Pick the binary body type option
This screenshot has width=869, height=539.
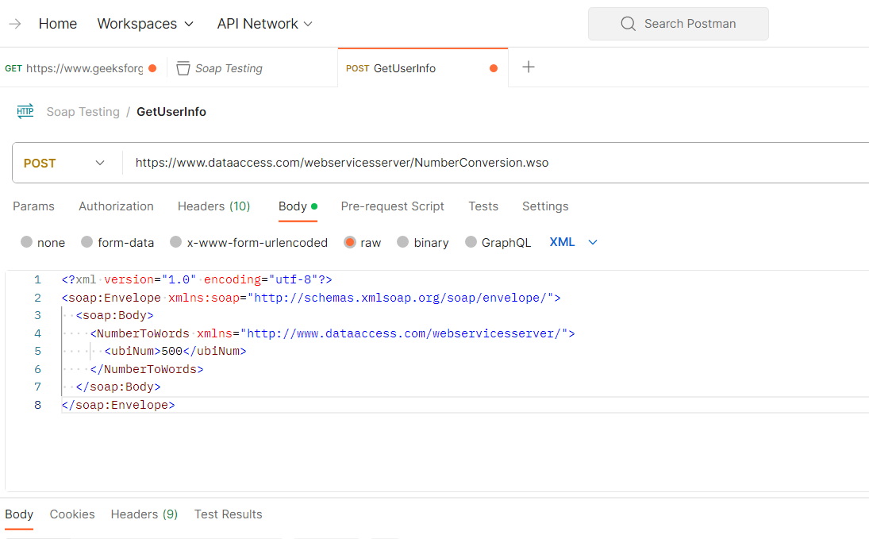(x=403, y=243)
